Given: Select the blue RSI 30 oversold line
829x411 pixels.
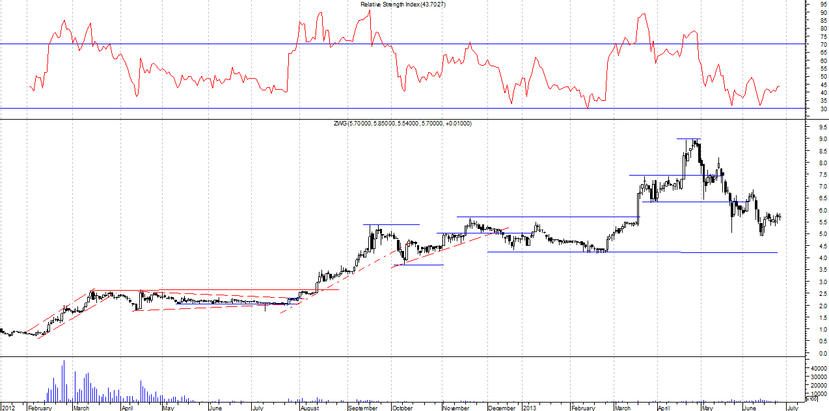Looking at the screenshot, I should (390, 108).
